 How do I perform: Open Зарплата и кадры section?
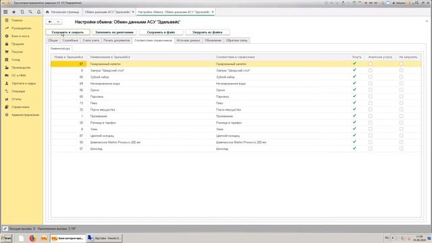click(24, 83)
